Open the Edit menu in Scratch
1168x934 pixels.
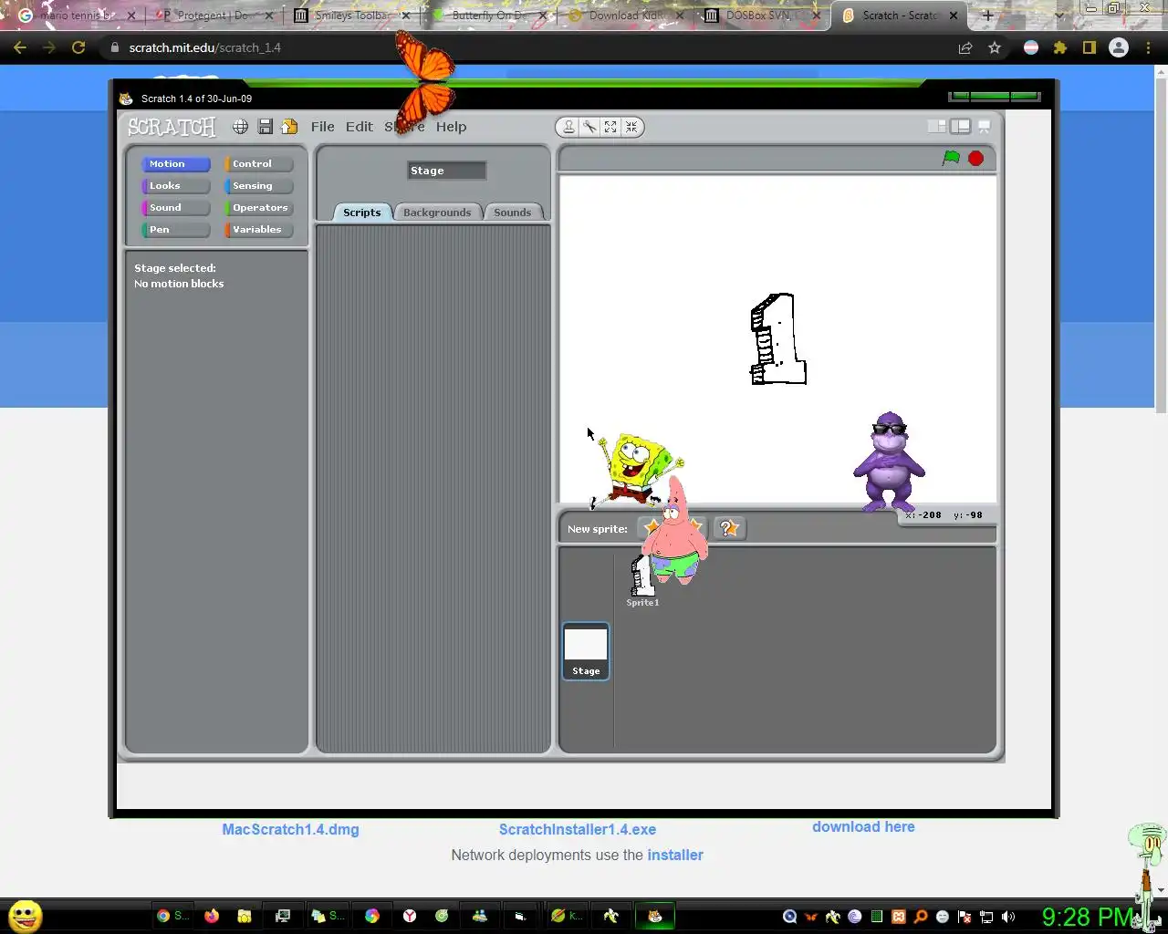359,127
